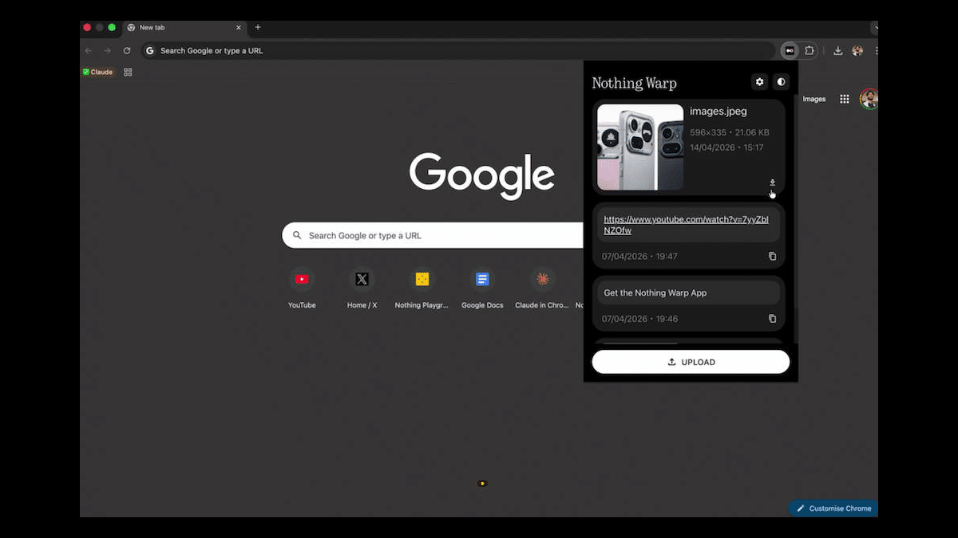
Task: Open the Claude bookmark
Action: pyautogui.click(x=98, y=72)
